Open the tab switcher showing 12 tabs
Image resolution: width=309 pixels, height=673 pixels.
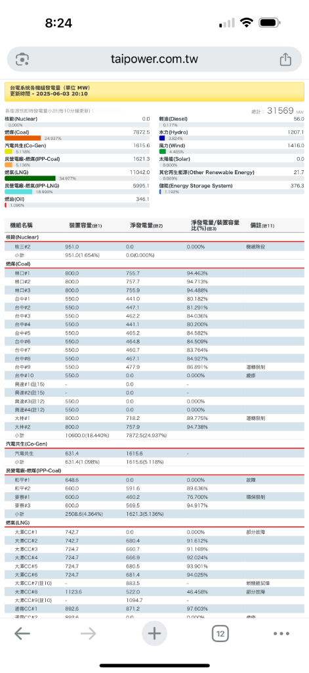click(220, 634)
